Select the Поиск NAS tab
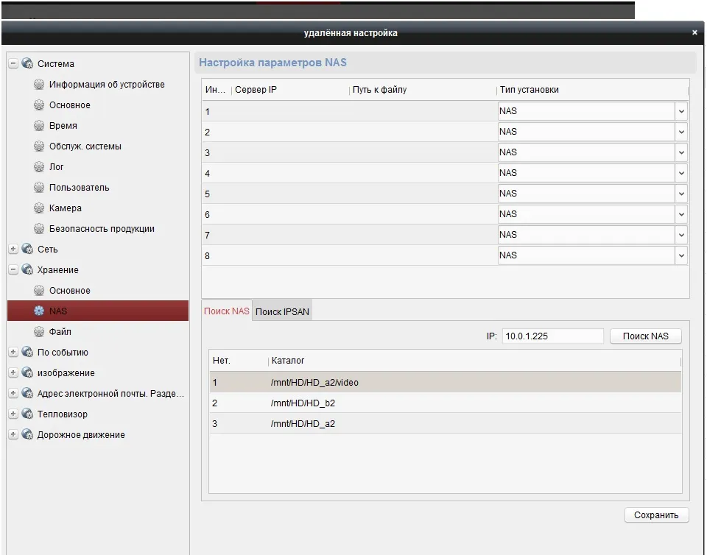This screenshot has height=555, width=707. [x=226, y=311]
